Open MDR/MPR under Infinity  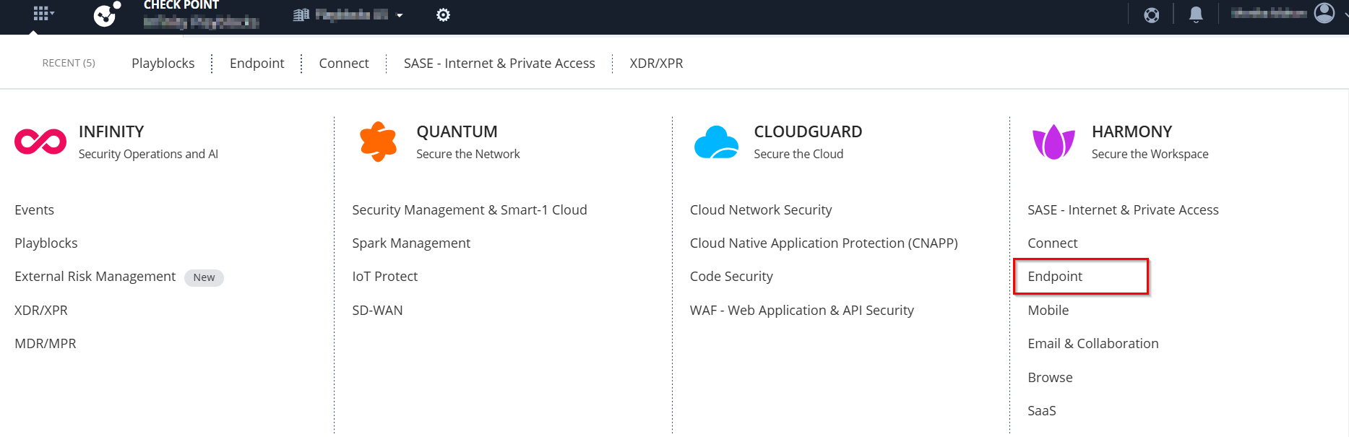(46, 343)
